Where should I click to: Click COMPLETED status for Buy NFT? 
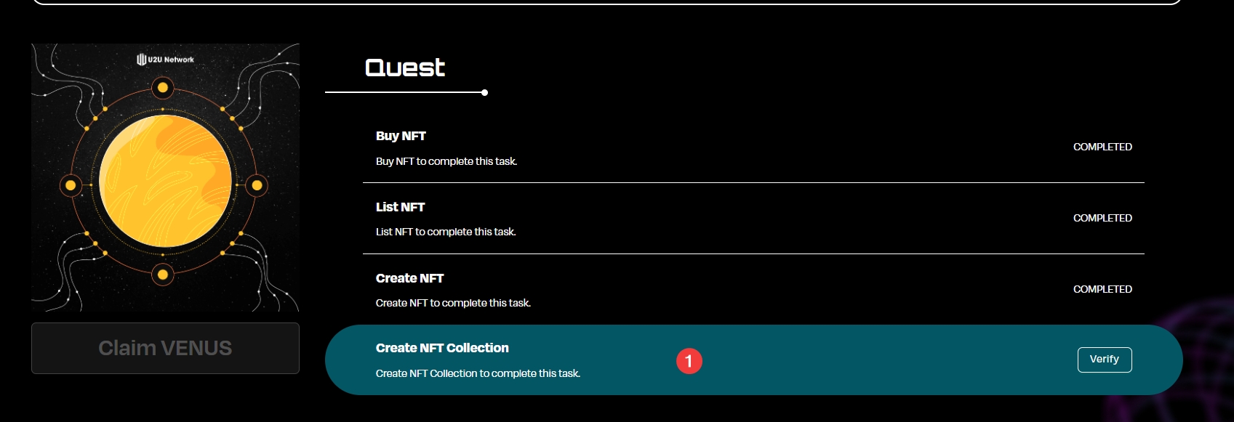(1102, 147)
